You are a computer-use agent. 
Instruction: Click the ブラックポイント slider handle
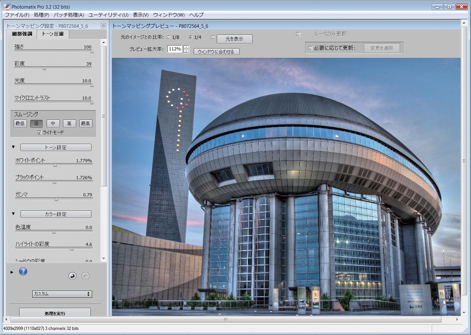(54, 182)
